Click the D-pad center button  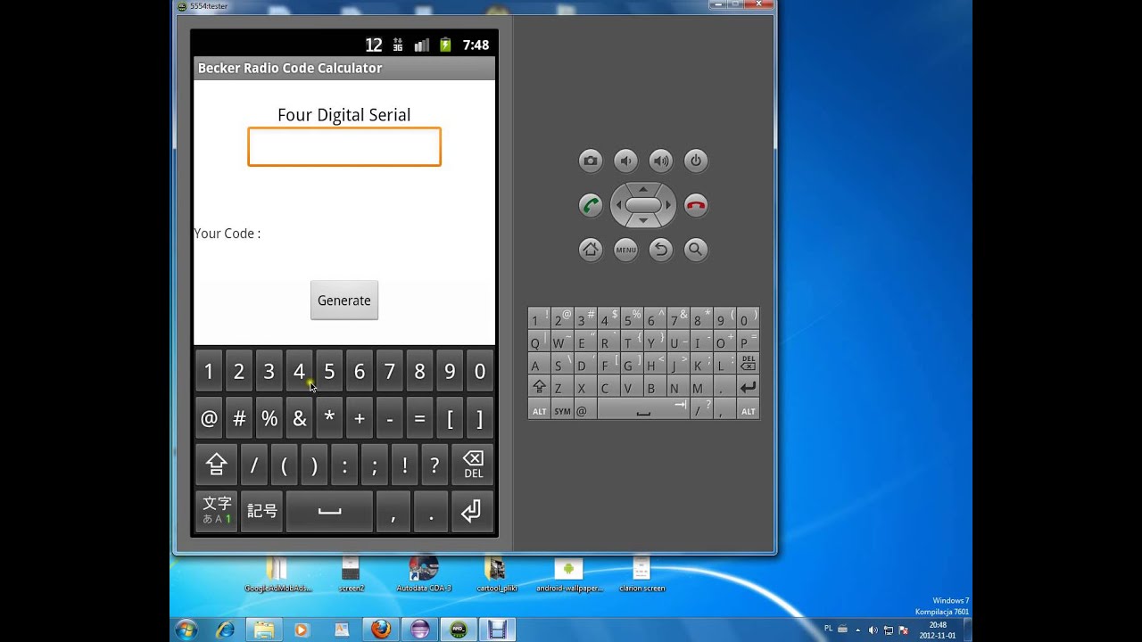point(643,205)
